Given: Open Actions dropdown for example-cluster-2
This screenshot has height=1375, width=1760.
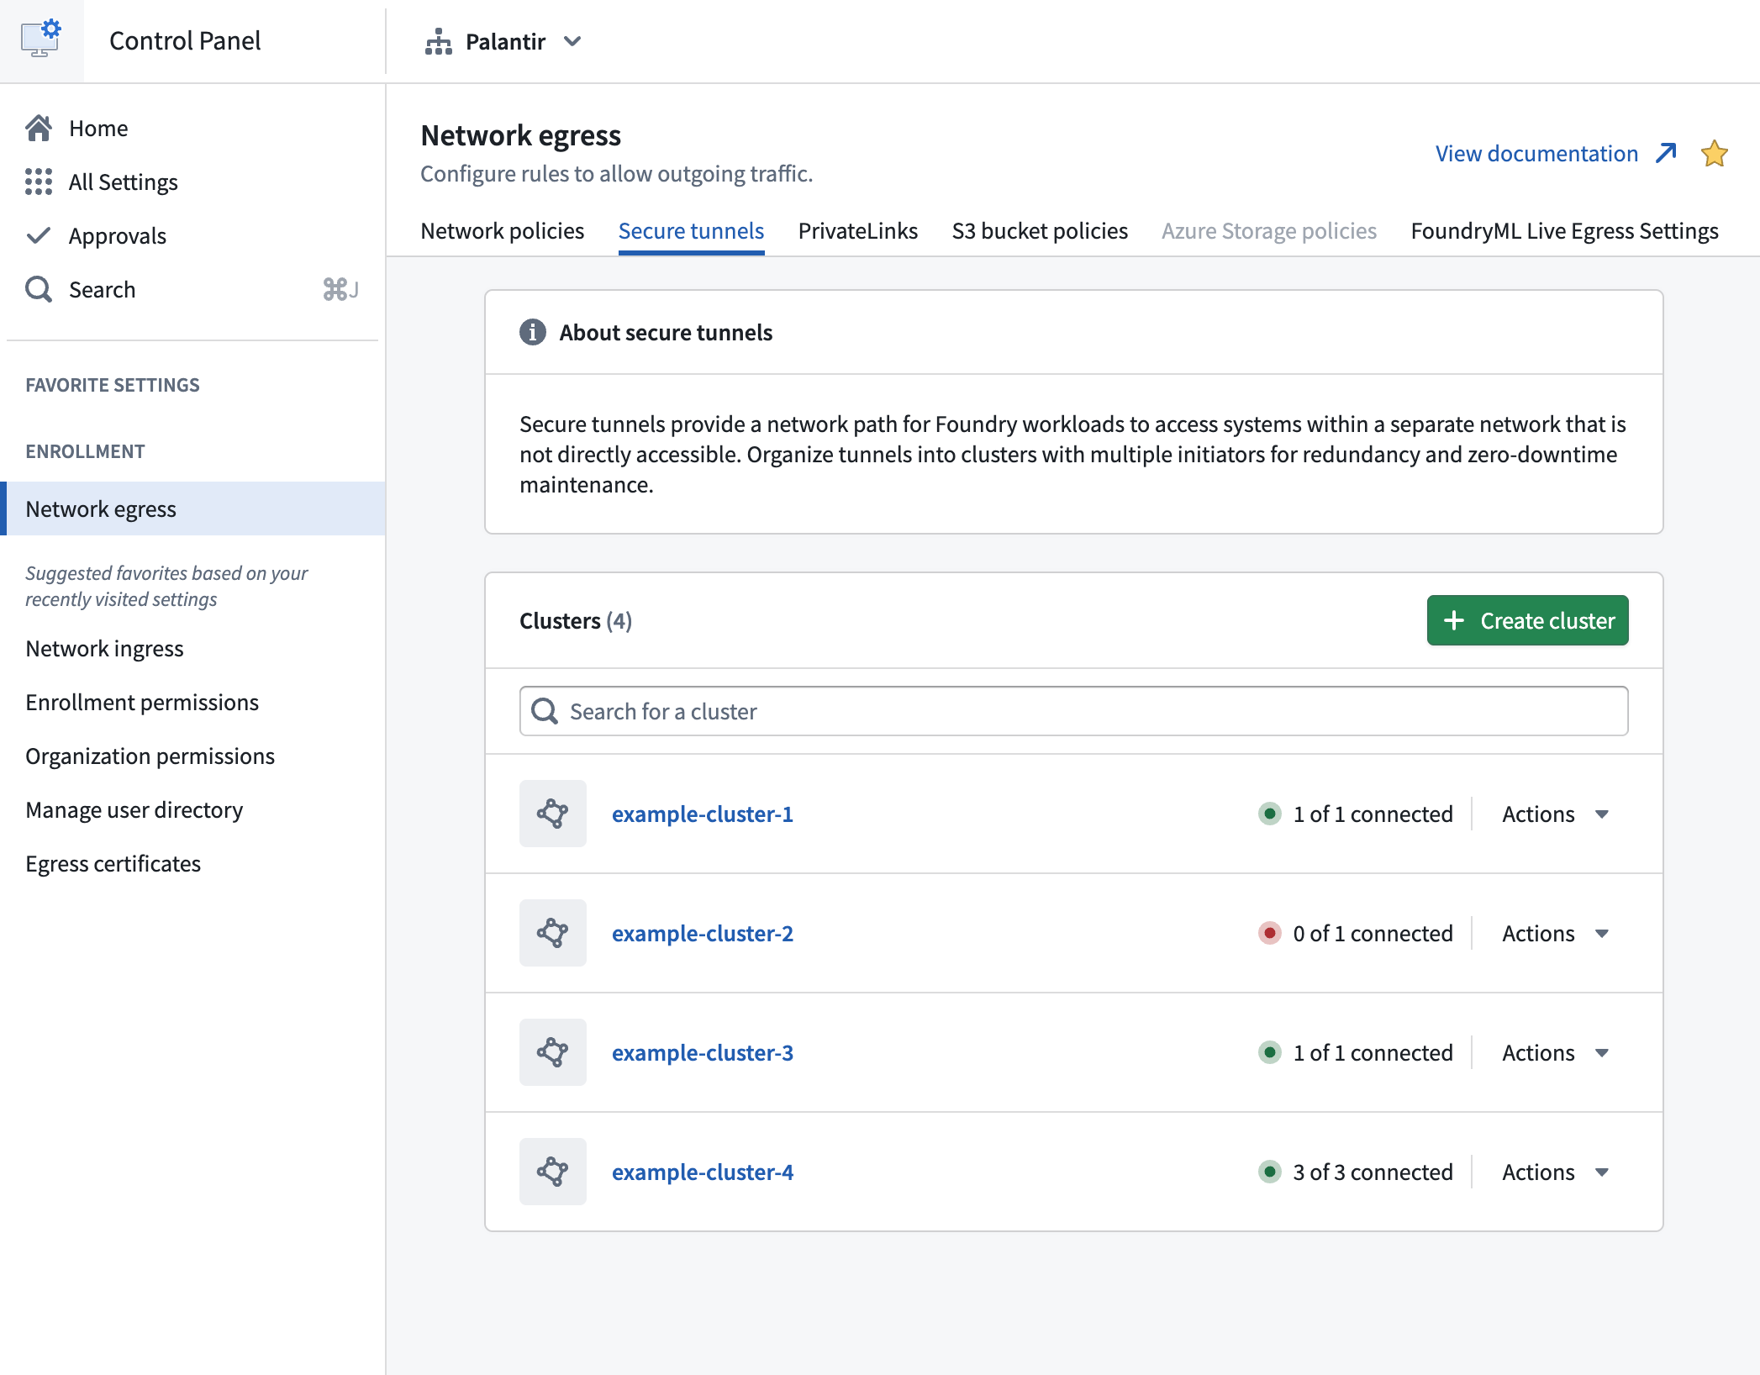Looking at the screenshot, I should point(1556,933).
